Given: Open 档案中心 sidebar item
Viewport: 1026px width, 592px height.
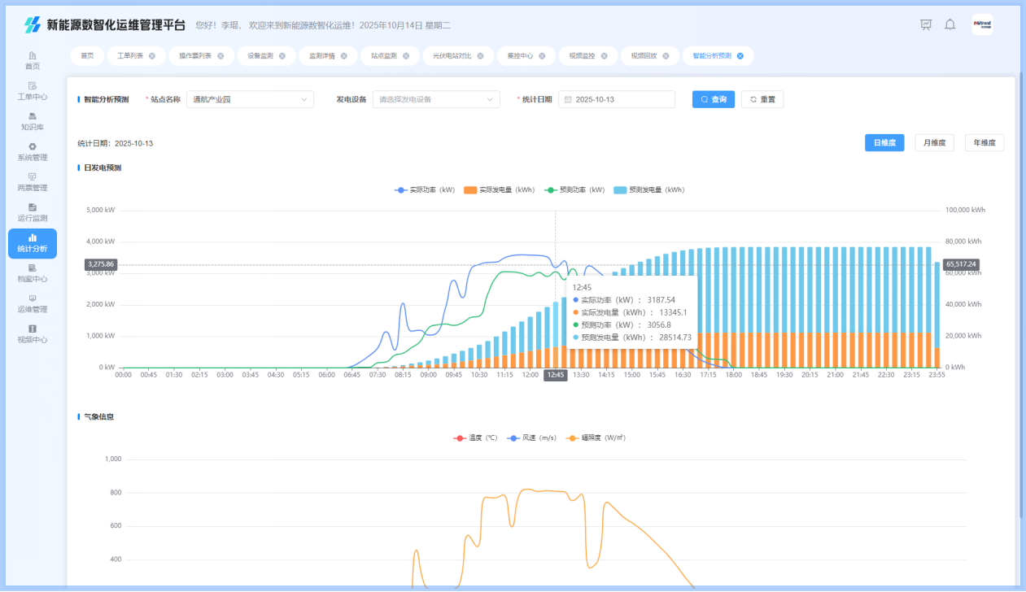Looking at the screenshot, I should pyautogui.click(x=33, y=272).
